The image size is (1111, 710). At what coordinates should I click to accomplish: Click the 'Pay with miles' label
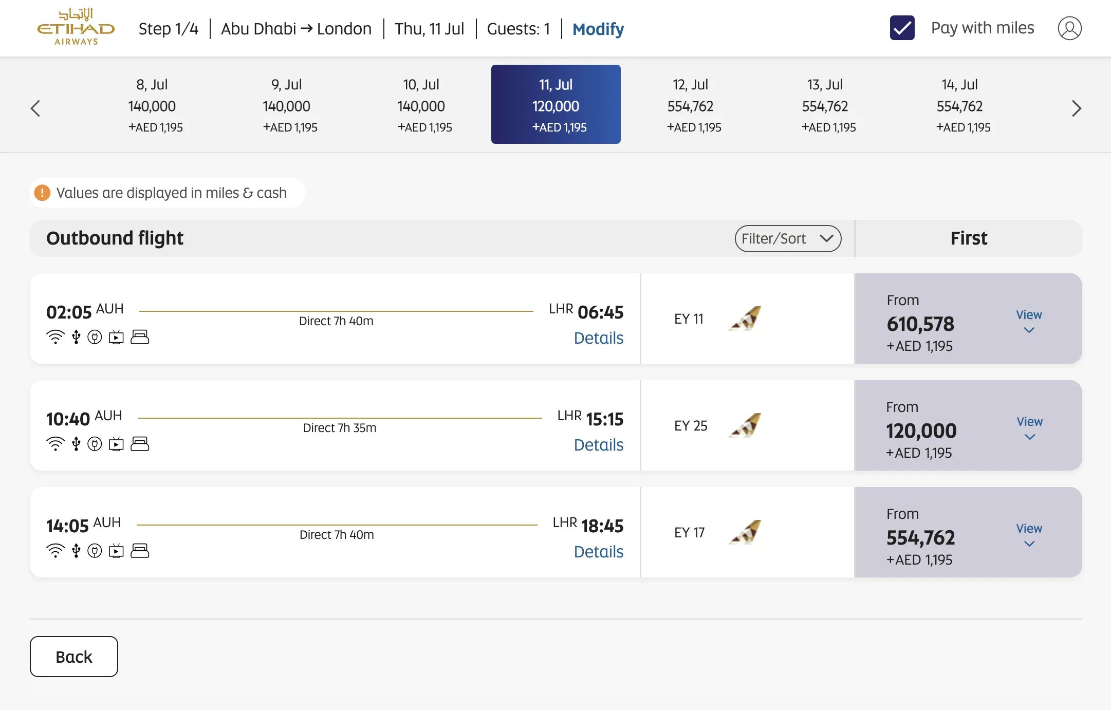pos(983,28)
